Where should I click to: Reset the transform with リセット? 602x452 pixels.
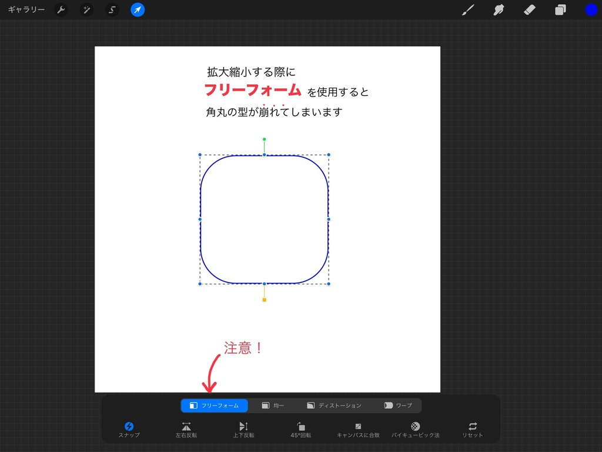click(472, 429)
